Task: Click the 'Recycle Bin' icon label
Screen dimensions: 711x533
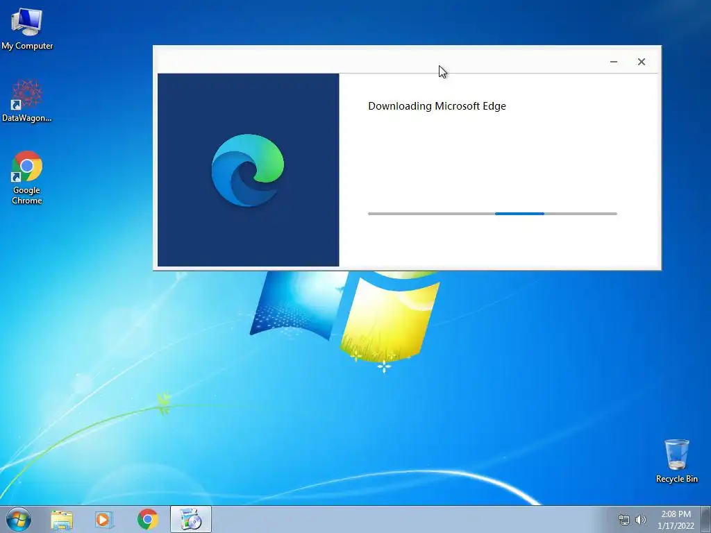Action: (x=677, y=479)
